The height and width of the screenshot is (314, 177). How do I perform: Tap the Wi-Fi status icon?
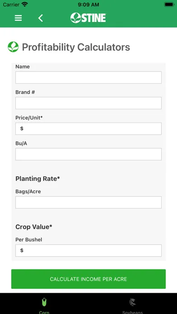[x=25, y=5]
